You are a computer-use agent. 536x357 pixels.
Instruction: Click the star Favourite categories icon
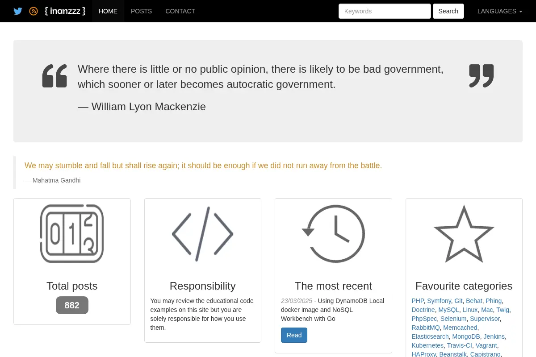click(464, 233)
